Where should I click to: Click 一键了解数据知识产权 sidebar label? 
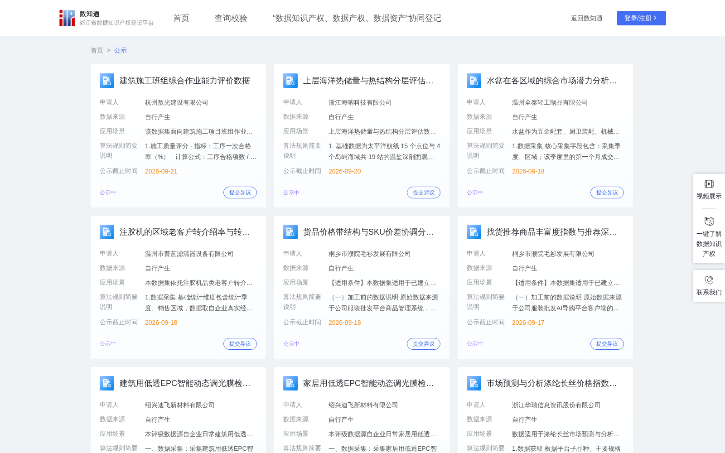709,244
